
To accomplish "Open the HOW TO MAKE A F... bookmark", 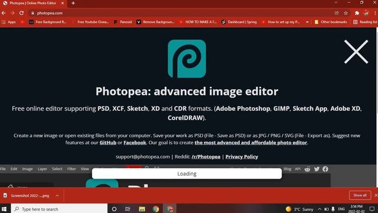I will pyautogui.click(x=198, y=22).
